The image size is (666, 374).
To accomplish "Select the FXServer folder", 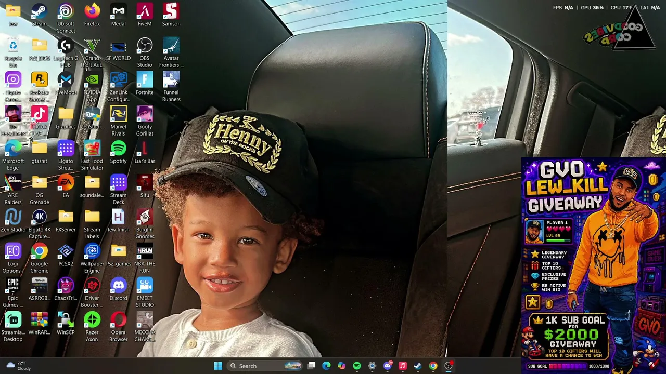I will click(66, 221).
